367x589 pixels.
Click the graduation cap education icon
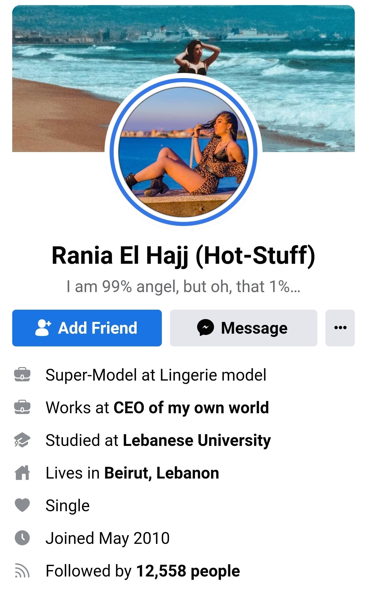pyautogui.click(x=22, y=440)
